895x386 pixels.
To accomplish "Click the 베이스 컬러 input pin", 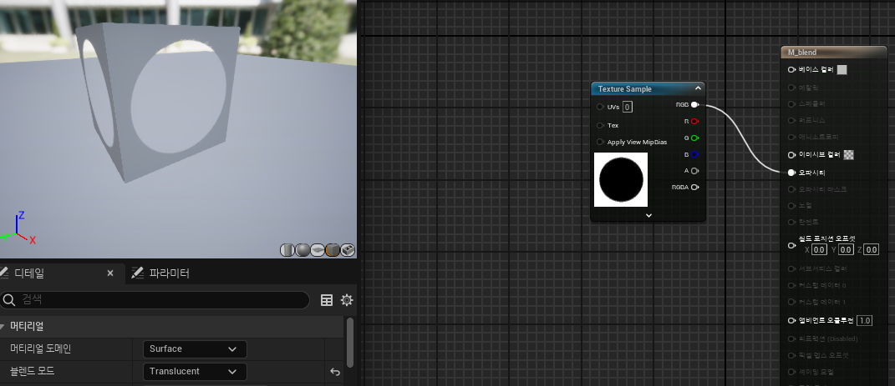I will tap(791, 69).
